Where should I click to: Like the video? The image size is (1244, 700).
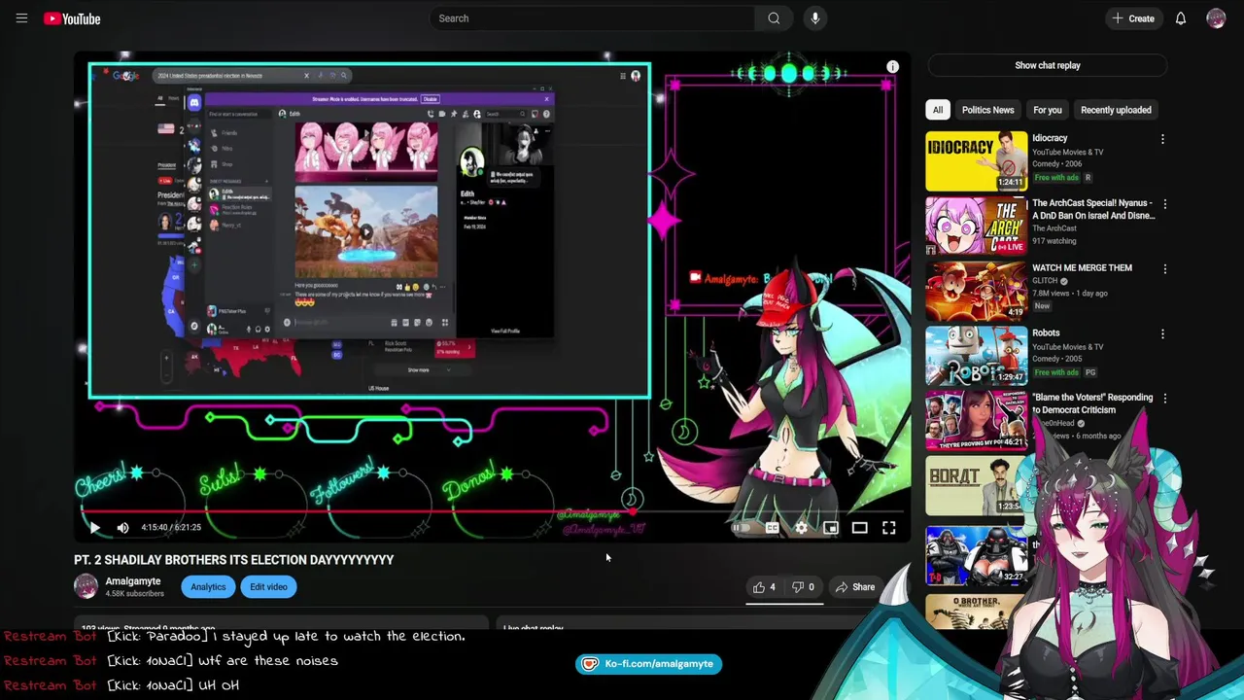(765, 587)
